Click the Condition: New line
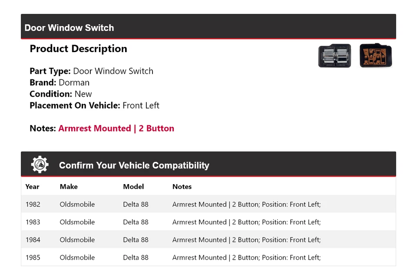This screenshot has width=417, height=280. click(x=61, y=94)
